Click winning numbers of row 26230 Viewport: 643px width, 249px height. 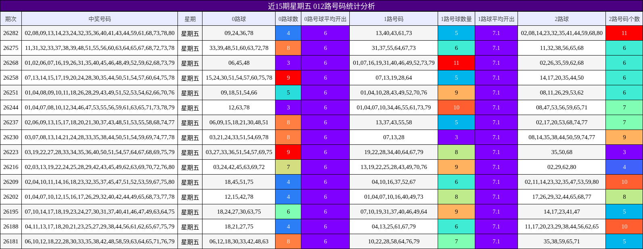click(100, 137)
